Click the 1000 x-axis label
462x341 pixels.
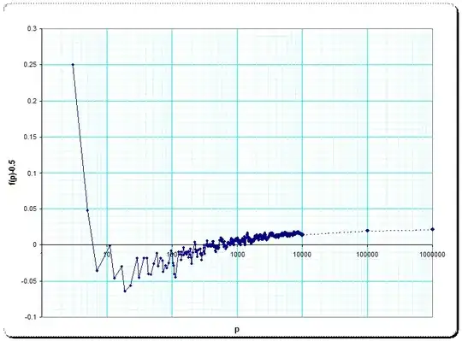pyautogui.click(x=238, y=255)
